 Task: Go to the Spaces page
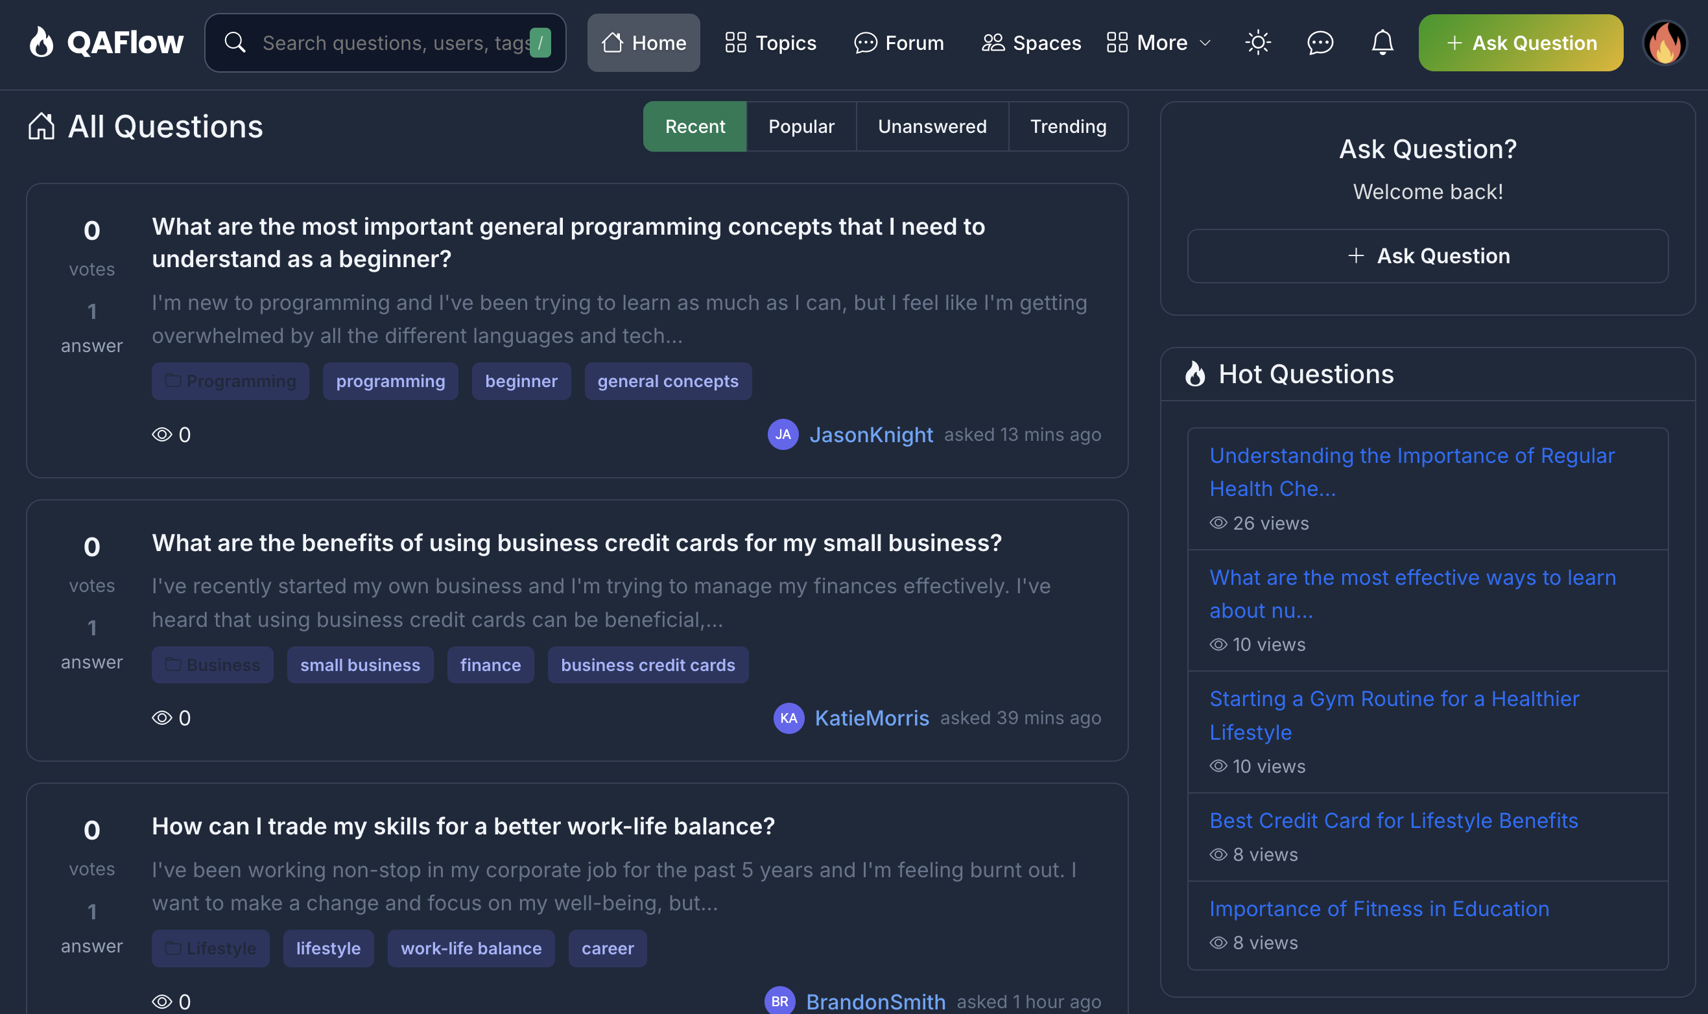click(x=1031, y=42)
